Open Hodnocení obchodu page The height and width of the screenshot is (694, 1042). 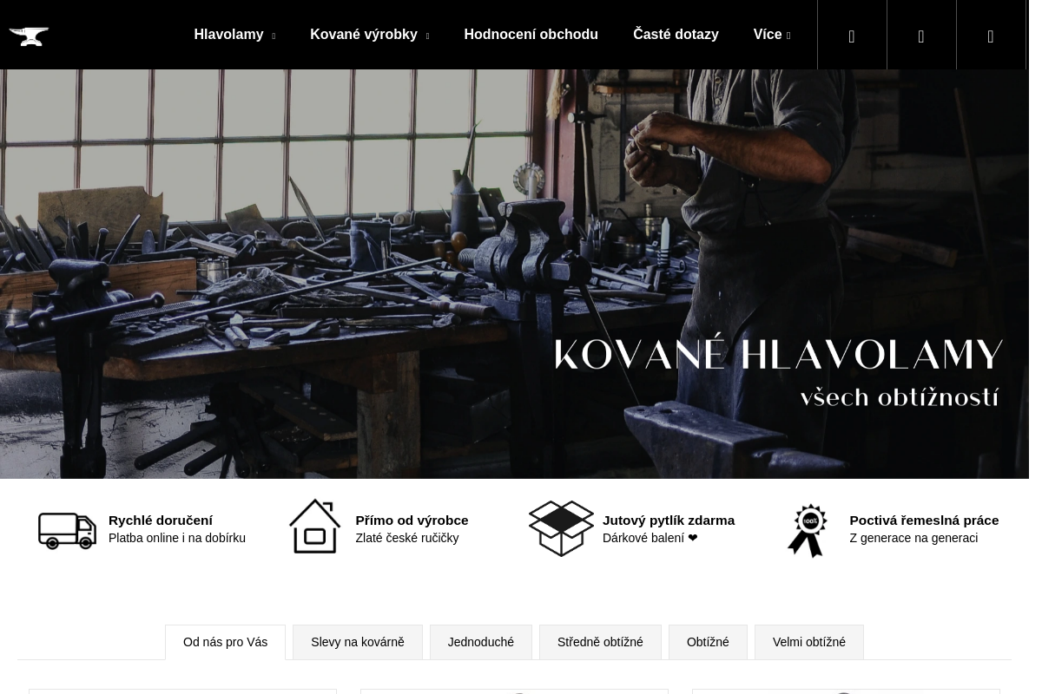point(531,35)
